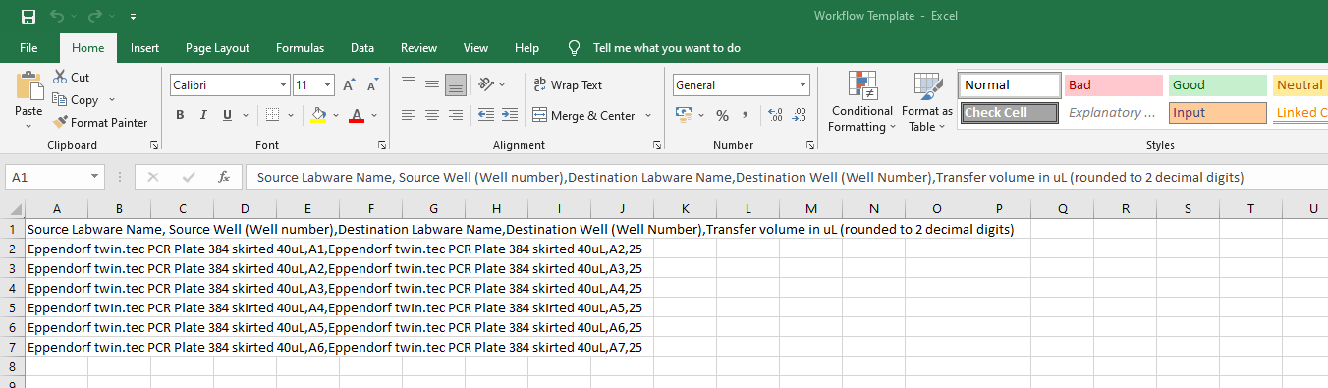Viewport: 1328px width, 388px height.
Task: Decrease decimal places
Action: point(799,115)
